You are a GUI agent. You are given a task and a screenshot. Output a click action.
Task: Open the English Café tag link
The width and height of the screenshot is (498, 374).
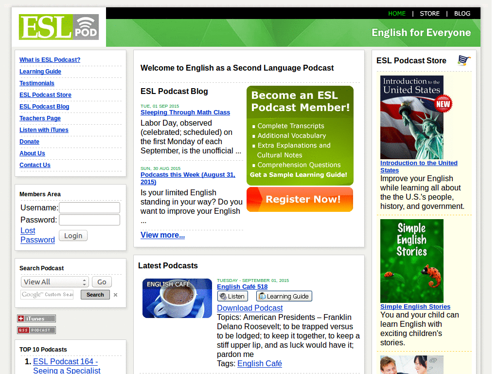[x=260, y=363]
